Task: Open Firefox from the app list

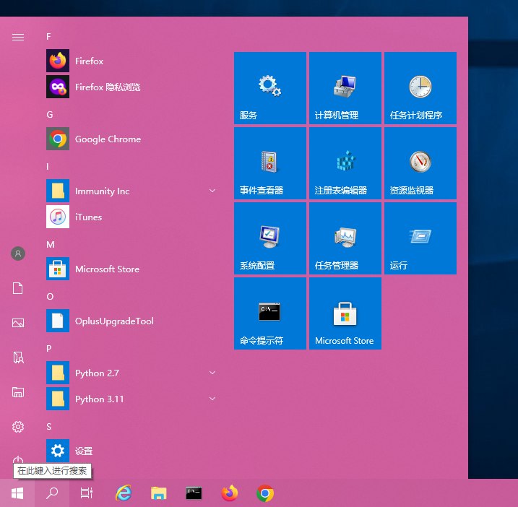Action: tap(131, 61)
